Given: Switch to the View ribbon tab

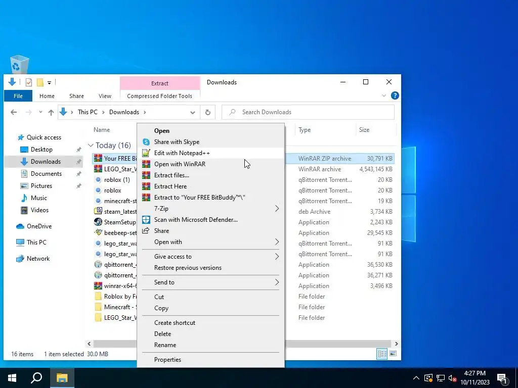Looking at the screenshot, I should (105, 96).
